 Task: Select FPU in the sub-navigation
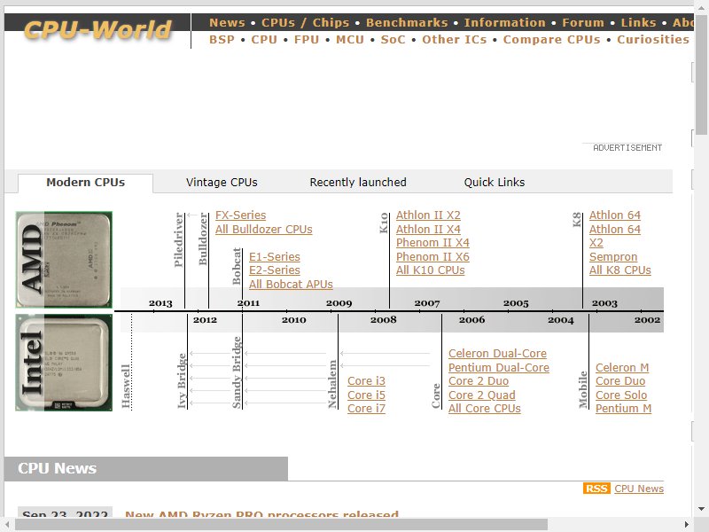[307, 40]
